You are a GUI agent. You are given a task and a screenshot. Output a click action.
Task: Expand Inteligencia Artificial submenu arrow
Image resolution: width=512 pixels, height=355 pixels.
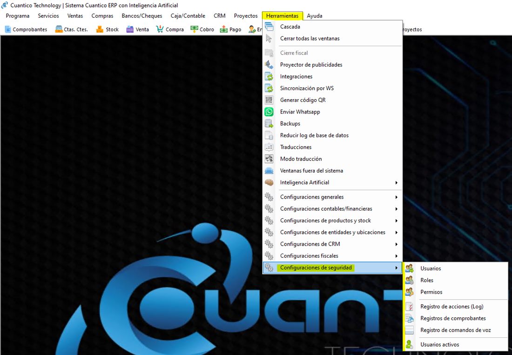click(396, 182)
